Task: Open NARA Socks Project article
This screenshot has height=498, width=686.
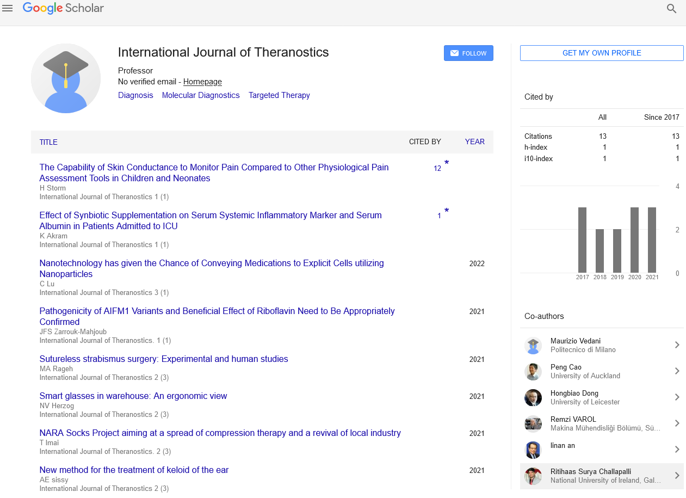Action: pyautogui.click(x=220, y=433)
